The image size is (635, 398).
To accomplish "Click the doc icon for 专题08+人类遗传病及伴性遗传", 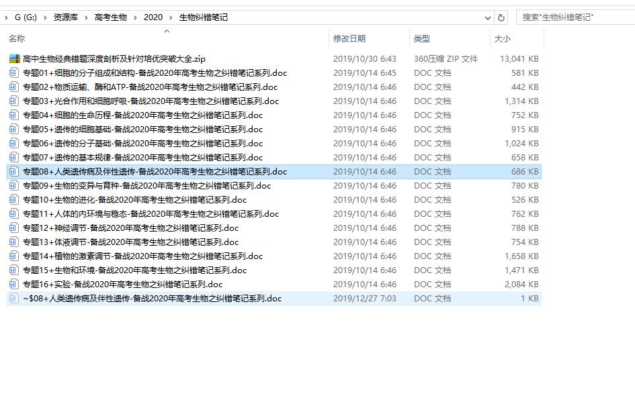I will (13, 172).
